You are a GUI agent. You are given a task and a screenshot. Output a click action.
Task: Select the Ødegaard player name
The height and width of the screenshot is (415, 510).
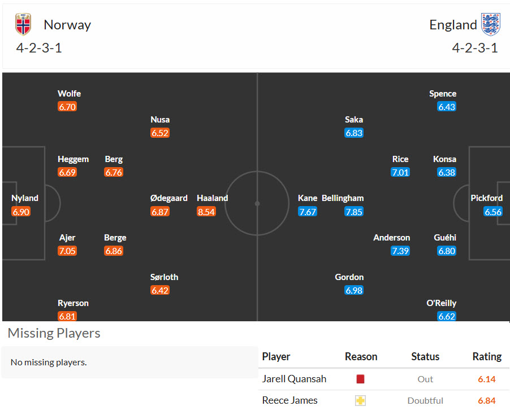(169, 198)
